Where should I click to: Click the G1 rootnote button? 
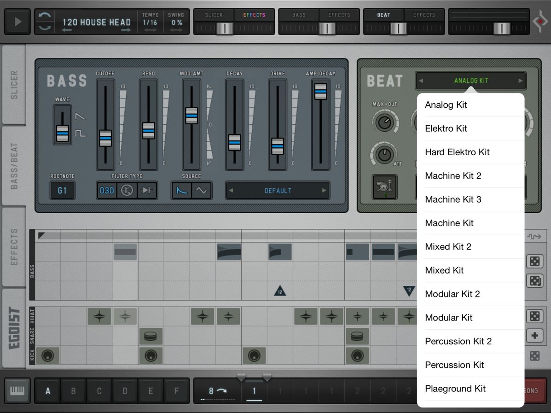pos(62,190)
